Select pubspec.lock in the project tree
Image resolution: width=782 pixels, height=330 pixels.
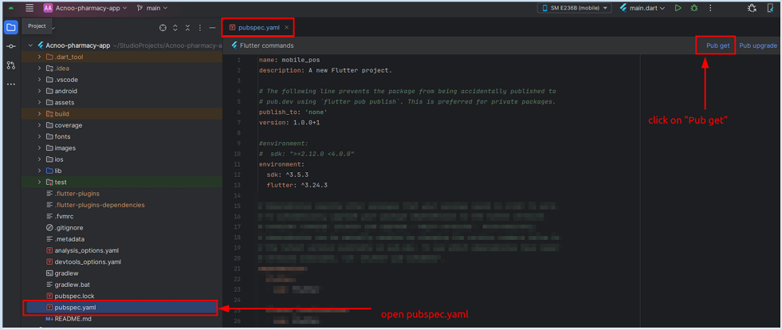[74, 296]
